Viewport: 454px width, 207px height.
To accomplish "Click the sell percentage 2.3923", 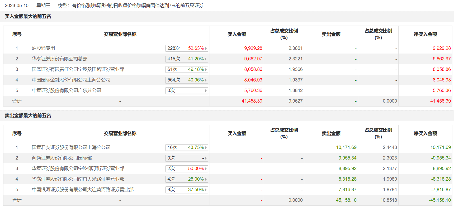I will pyautogui.click(x=390, y=158).
